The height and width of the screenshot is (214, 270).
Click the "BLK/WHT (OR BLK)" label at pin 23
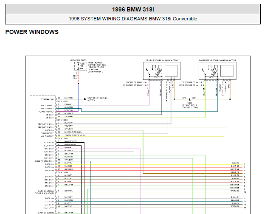click(x=73, y=132)
